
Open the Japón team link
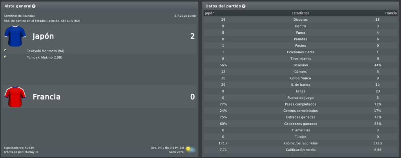[43, 36]
